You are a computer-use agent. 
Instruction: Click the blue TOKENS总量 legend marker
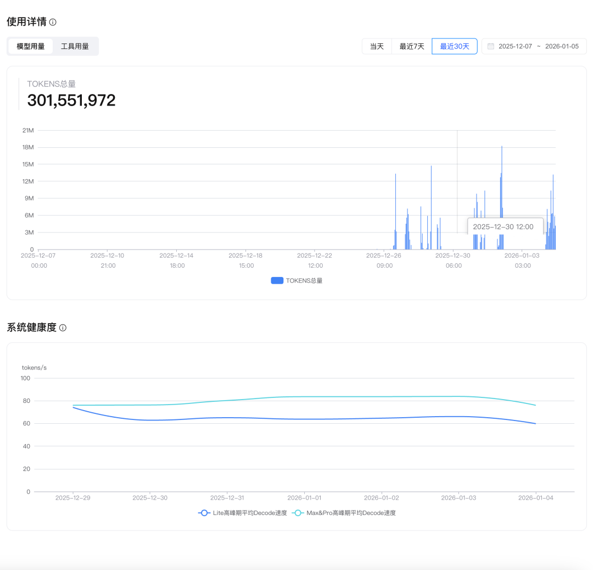coord(277,280)
